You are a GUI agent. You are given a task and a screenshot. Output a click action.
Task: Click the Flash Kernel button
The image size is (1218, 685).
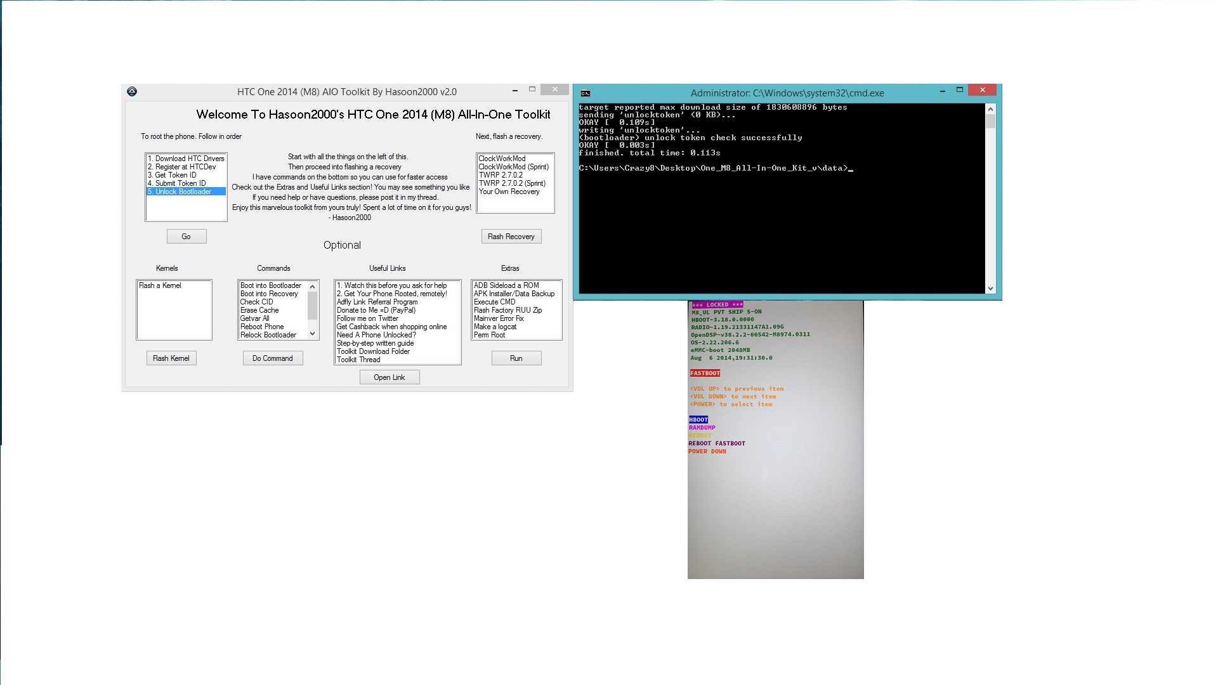(171, 358)
